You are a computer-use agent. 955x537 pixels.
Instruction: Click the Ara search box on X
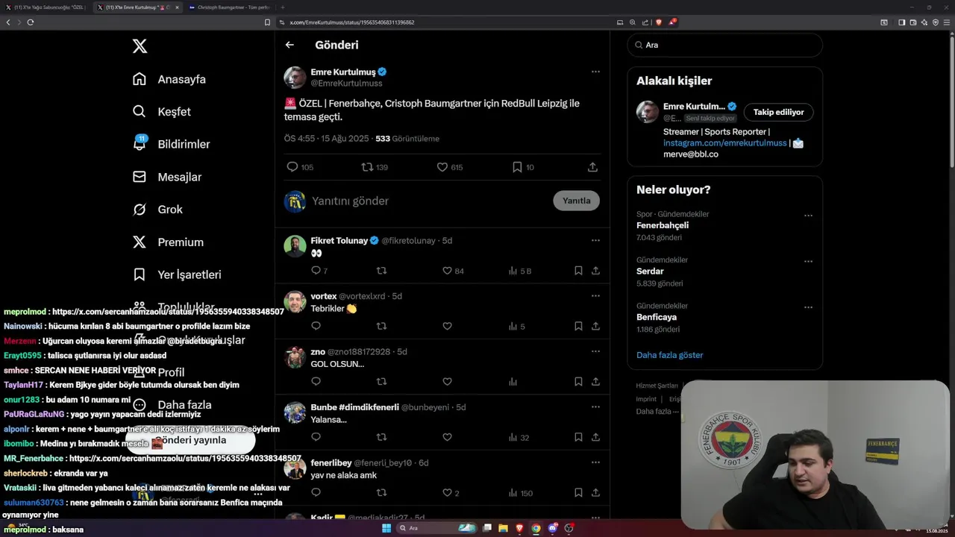click(x=724, y=45)
